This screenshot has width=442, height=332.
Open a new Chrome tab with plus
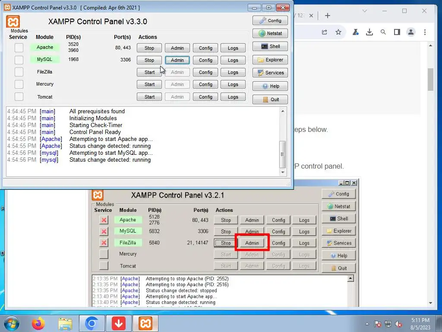click(x=327, y=16)
